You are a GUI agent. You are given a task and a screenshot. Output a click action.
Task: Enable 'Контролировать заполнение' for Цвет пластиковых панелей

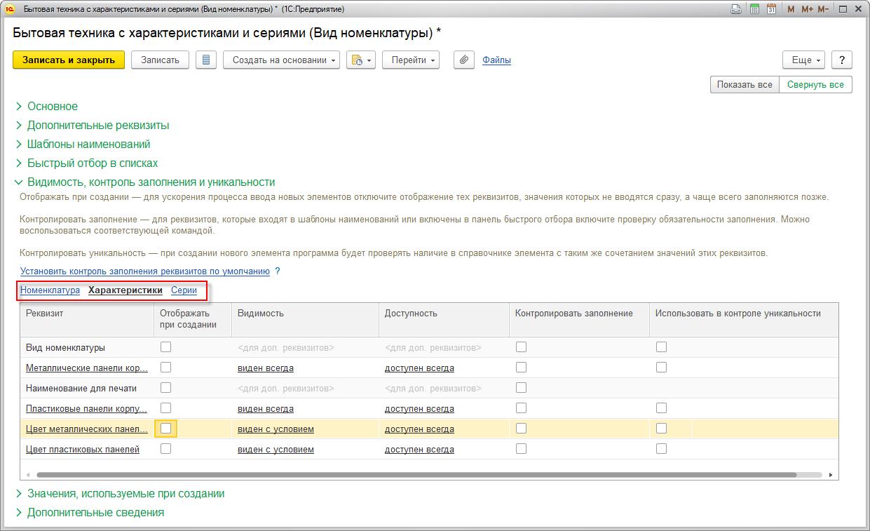[x=521, y=448]
